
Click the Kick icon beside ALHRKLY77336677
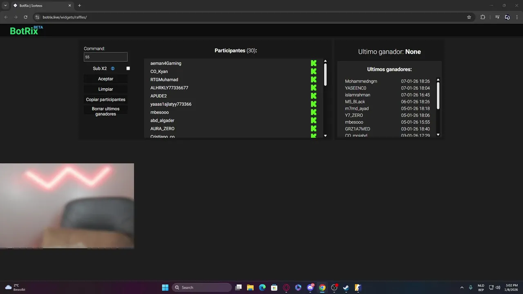314,88
